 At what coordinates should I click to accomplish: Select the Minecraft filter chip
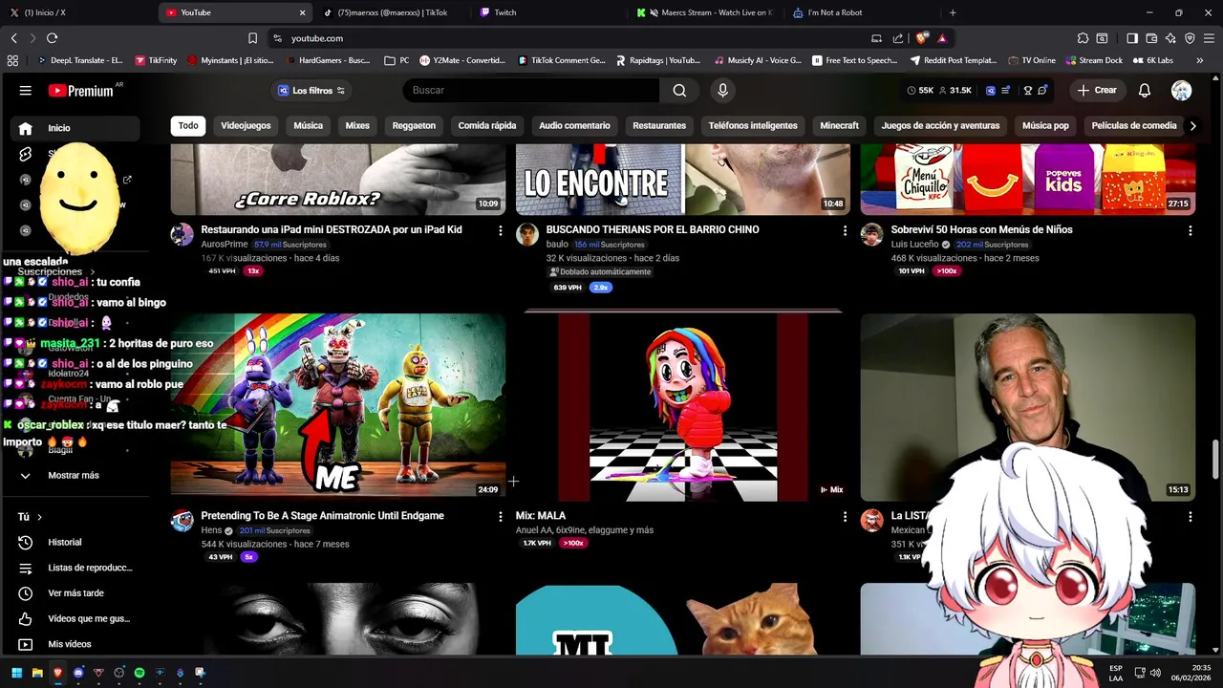pos(839,125)
